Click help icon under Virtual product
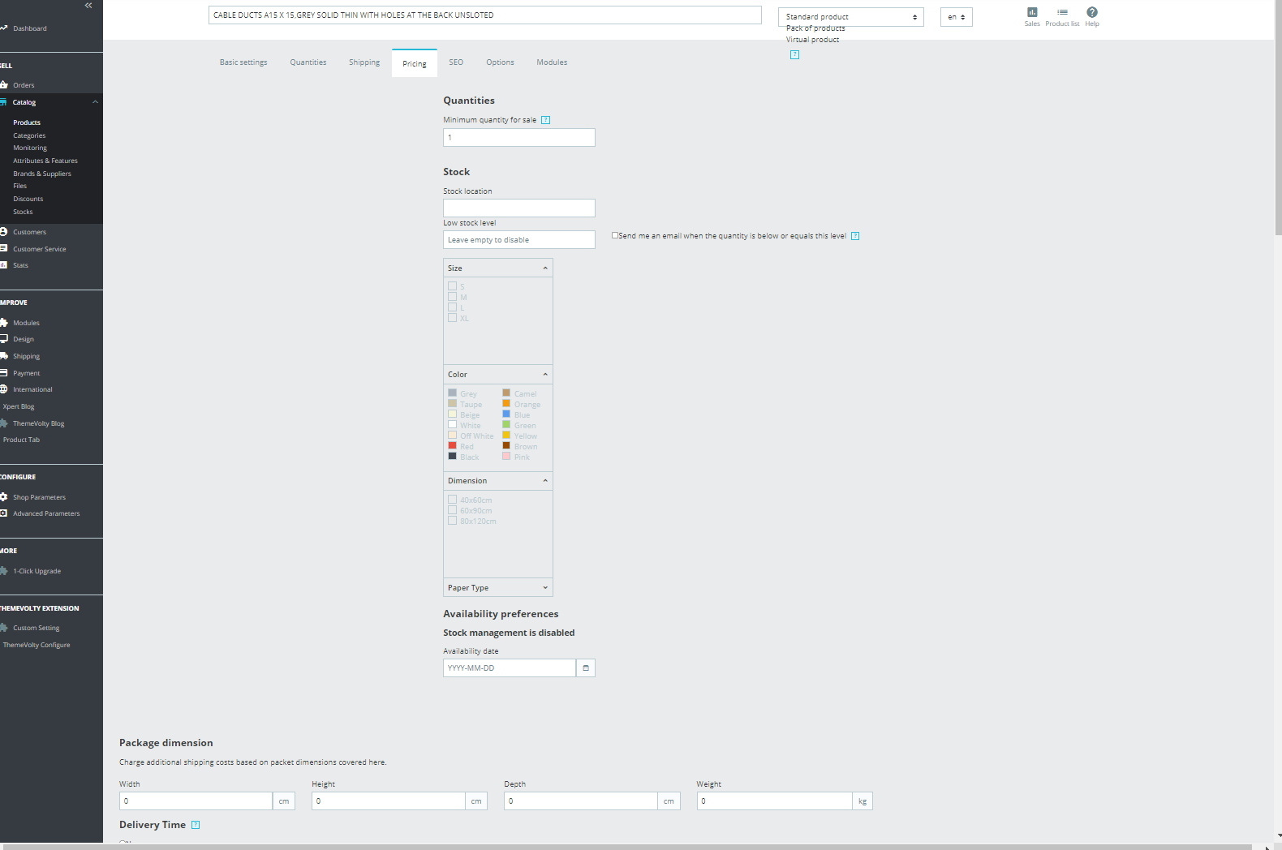This screenshot has height=850, width=1282. click(x=795, y=55)
